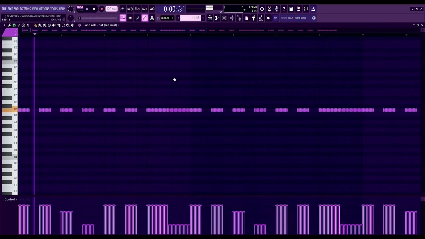425x239 pixels.
Task: Expand the Control event lane selector
Action: tap(11, 199)
